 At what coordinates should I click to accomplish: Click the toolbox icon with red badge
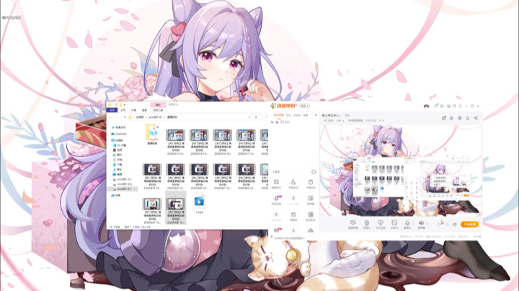click(276, 230)
